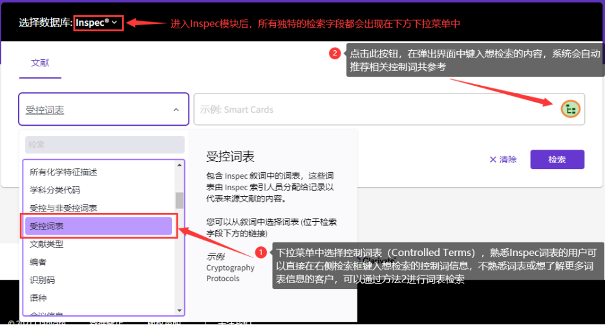Open the Inspec database selector dropdown
This screenshot has height=325, width=605.
point(96,23)
